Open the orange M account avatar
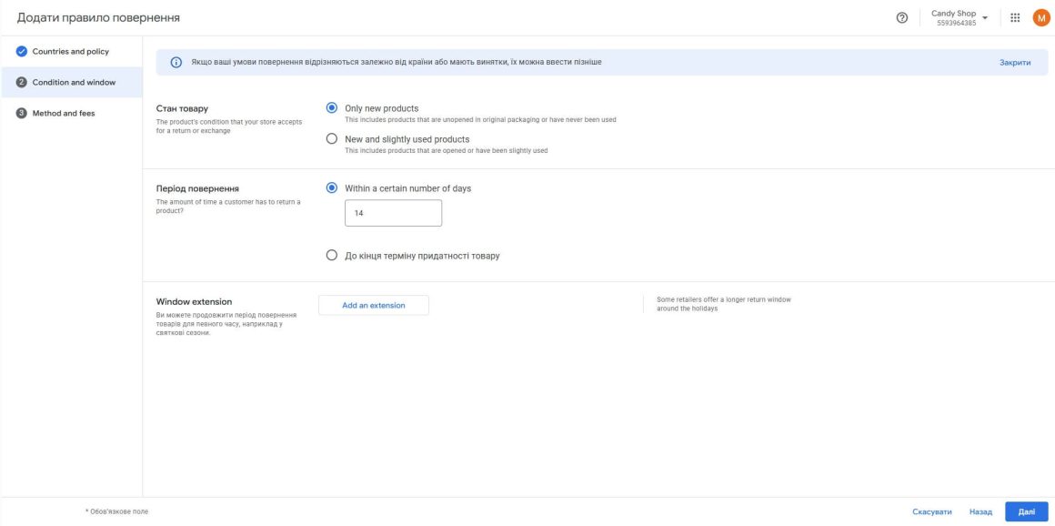The image size is (1055, 526). 1040,17
